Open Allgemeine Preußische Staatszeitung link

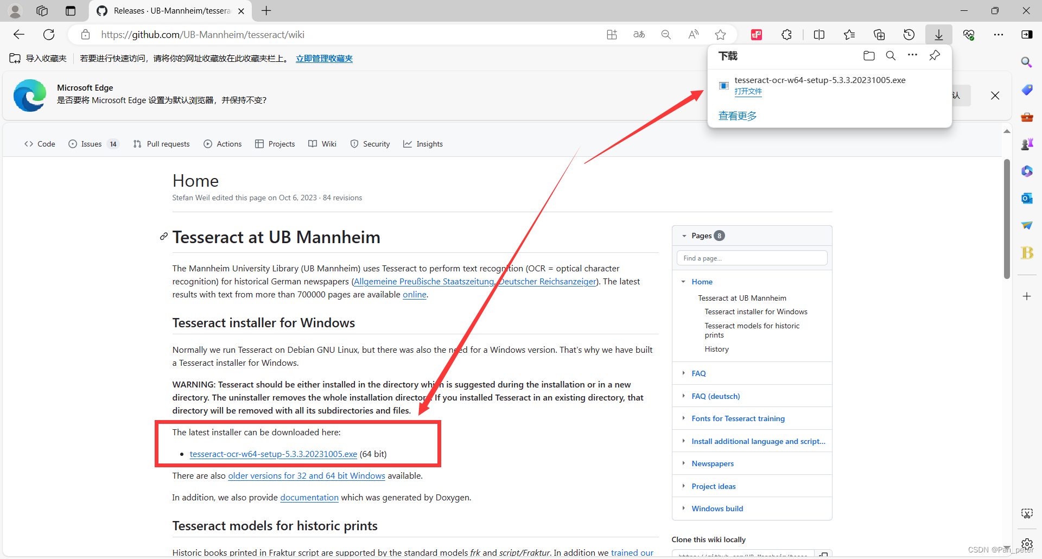tap(424, 281)
